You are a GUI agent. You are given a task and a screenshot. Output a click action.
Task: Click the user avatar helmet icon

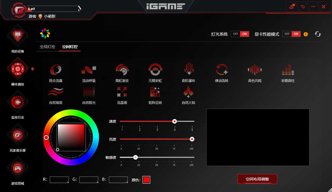tap(19, 10)
